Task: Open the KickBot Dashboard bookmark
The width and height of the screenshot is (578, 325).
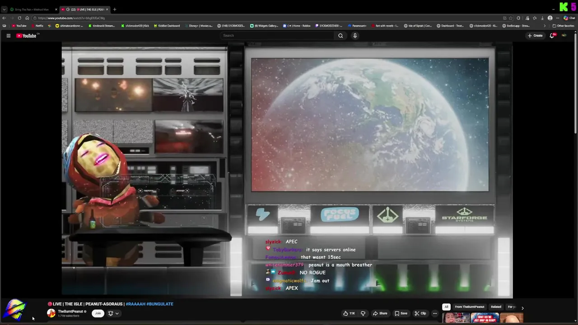Action: 167,26
